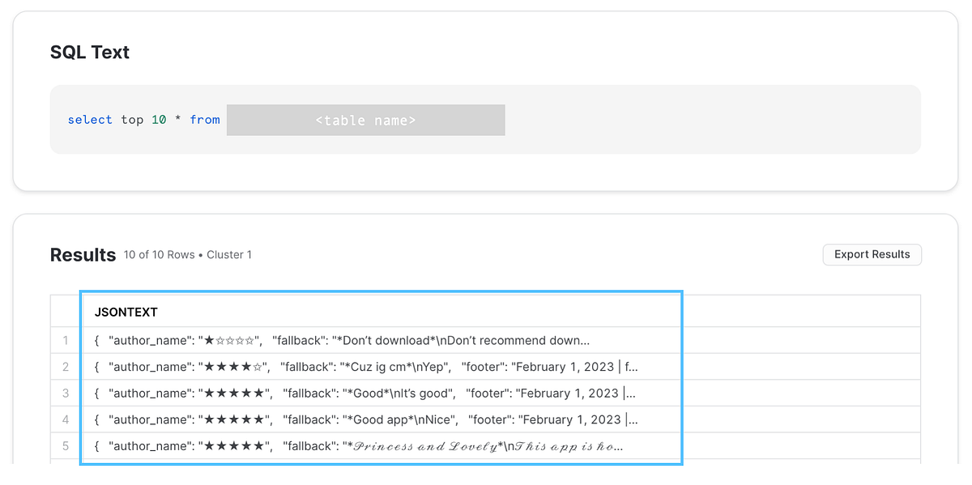Click the row number 5 cell
This screenshot has width=972, height=485.
click(x=66, y=446)
